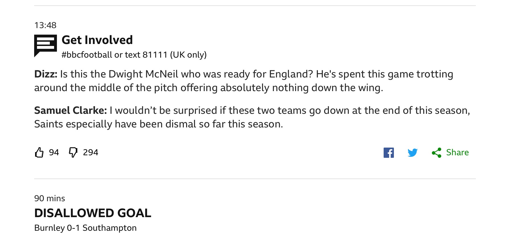
Task: Click the 90 mins time label
Action: [x=50, y=198]
